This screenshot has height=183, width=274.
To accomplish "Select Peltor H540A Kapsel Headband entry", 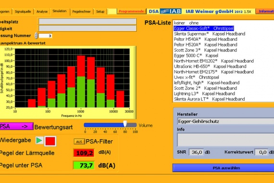I will click(224, 39).
